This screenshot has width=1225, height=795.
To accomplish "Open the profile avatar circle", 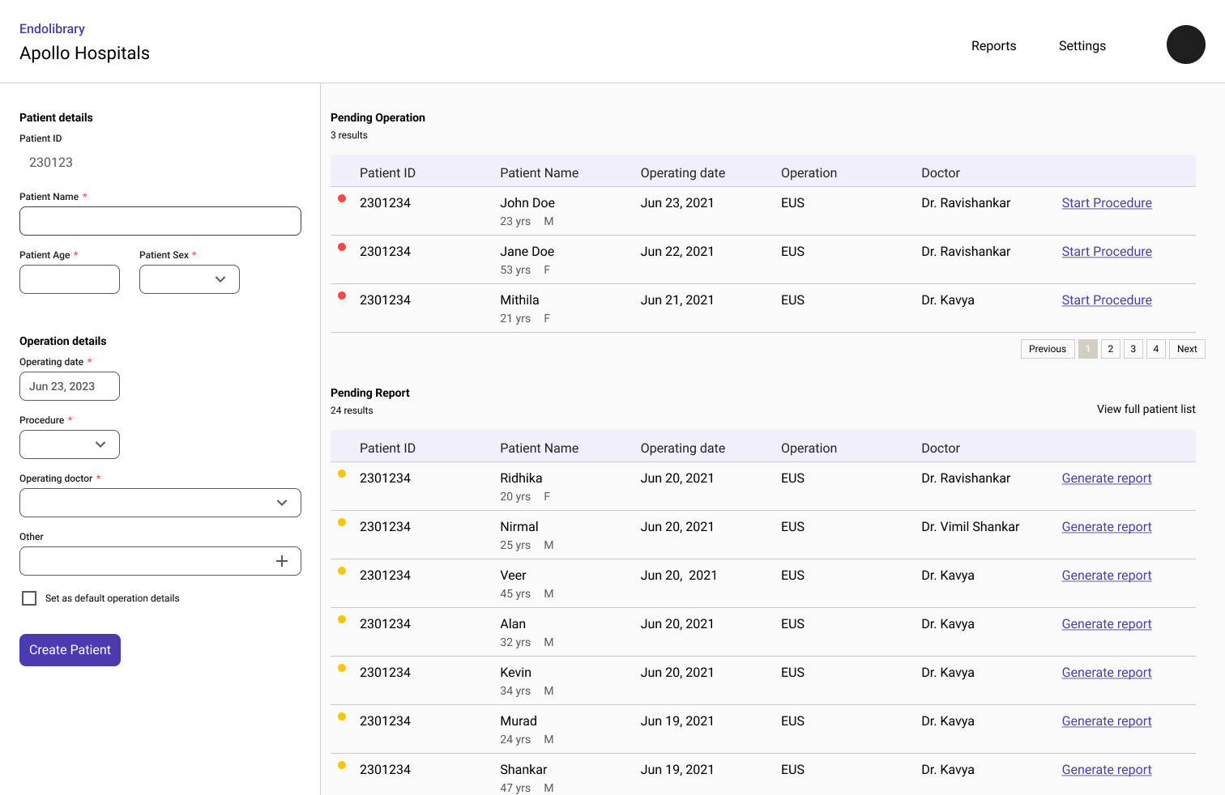I will coord(1186,45).
